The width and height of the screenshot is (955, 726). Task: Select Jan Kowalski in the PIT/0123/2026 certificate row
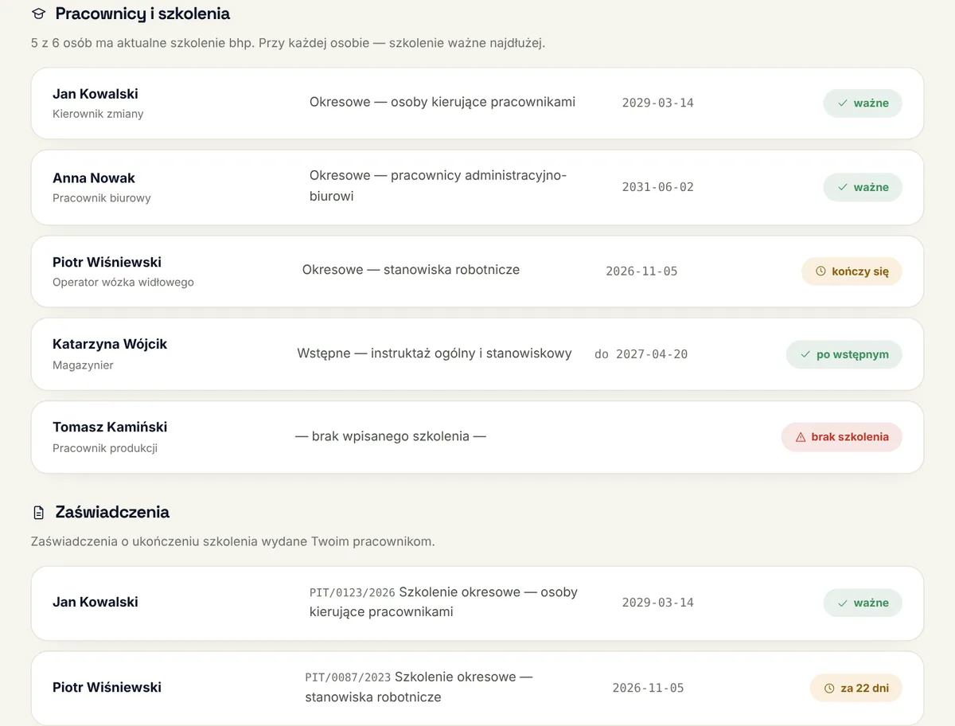pos(95,603)
